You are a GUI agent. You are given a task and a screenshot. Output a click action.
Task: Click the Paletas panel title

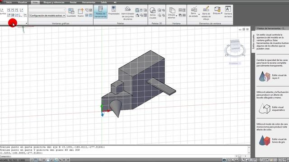coord(121,23)
